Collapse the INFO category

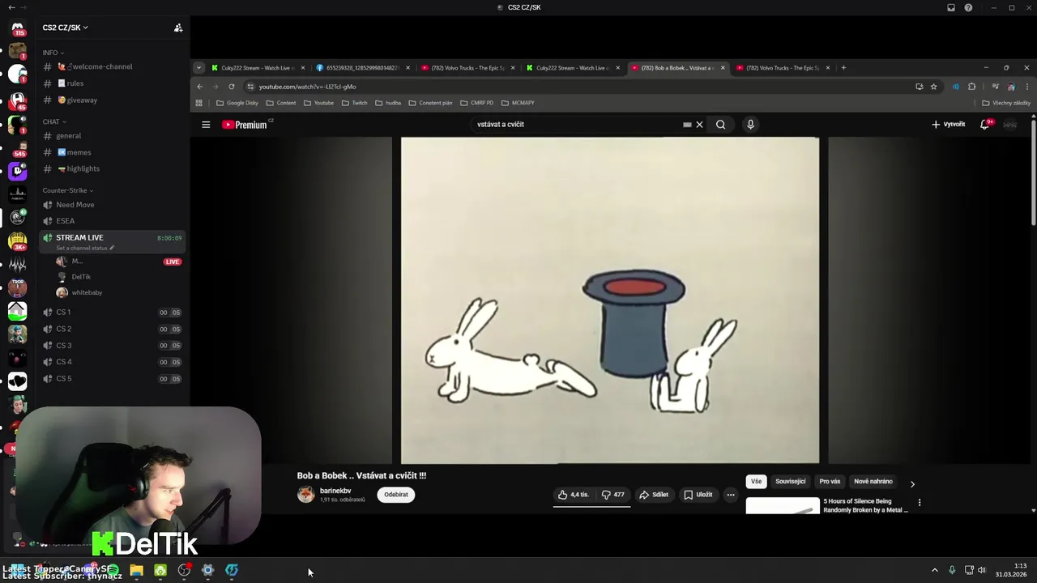[53, 53]
